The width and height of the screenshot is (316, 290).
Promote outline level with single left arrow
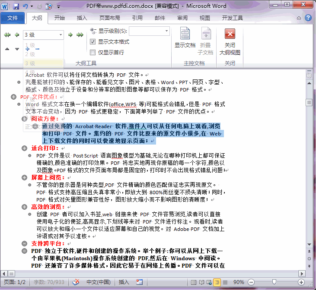pyautogui.click(x=17, y=35)
